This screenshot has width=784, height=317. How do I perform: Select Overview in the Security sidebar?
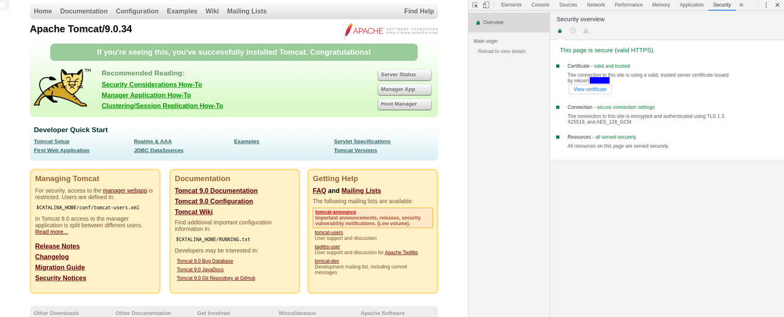(509, 23)
